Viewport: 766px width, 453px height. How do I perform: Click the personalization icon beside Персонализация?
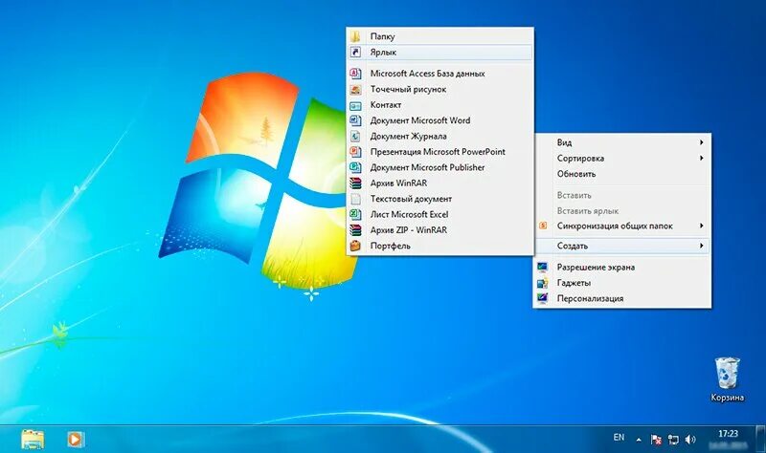[542, 298]
